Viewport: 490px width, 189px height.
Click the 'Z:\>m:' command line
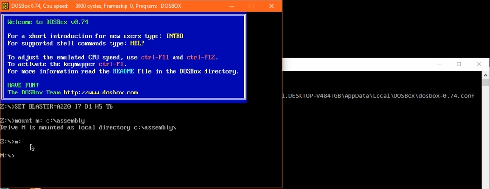[11, 142]
